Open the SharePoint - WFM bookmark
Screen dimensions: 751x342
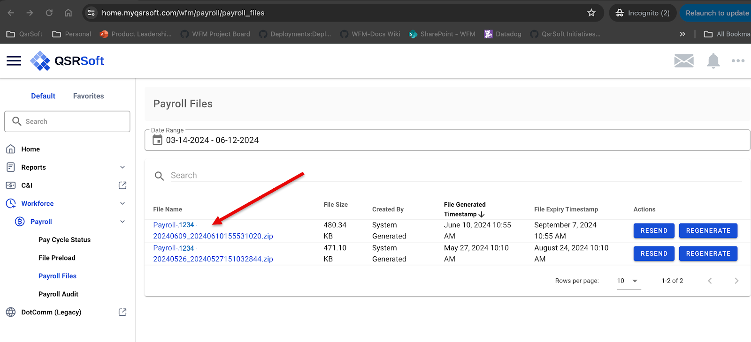click(442, 34)
